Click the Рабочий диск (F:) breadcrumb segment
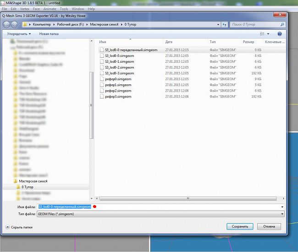 tap(70, 24)
